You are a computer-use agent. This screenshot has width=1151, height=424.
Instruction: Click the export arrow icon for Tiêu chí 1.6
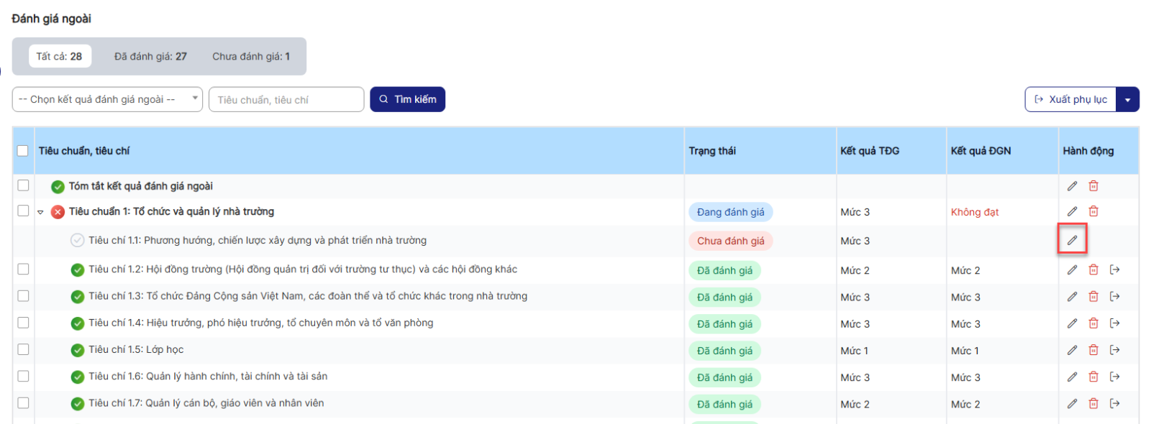[x=1114, y=377]
